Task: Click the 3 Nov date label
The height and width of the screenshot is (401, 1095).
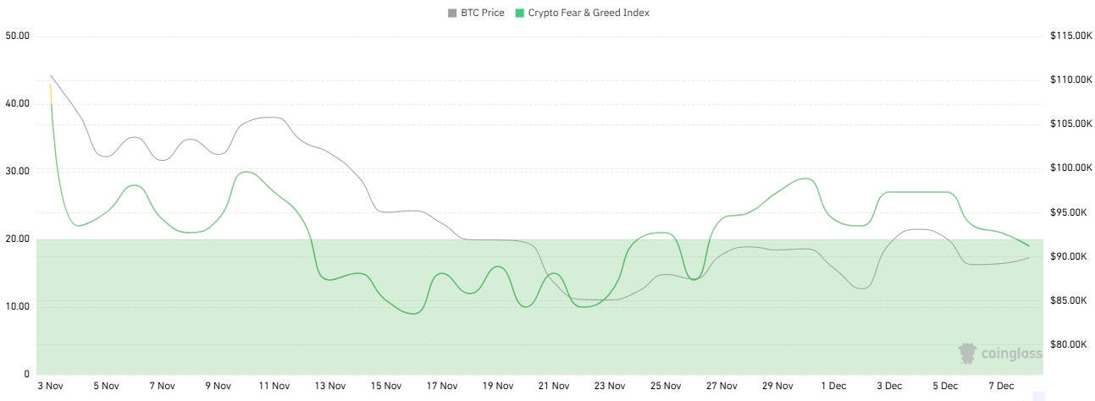Action: pos(51,386)
